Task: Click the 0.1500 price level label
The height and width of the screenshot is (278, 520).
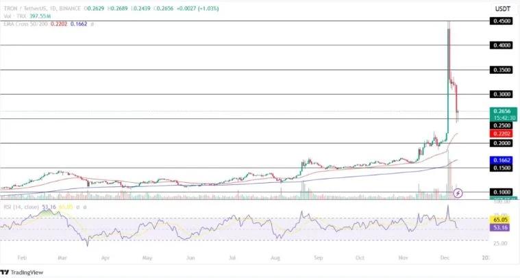Action: [502, 168]
